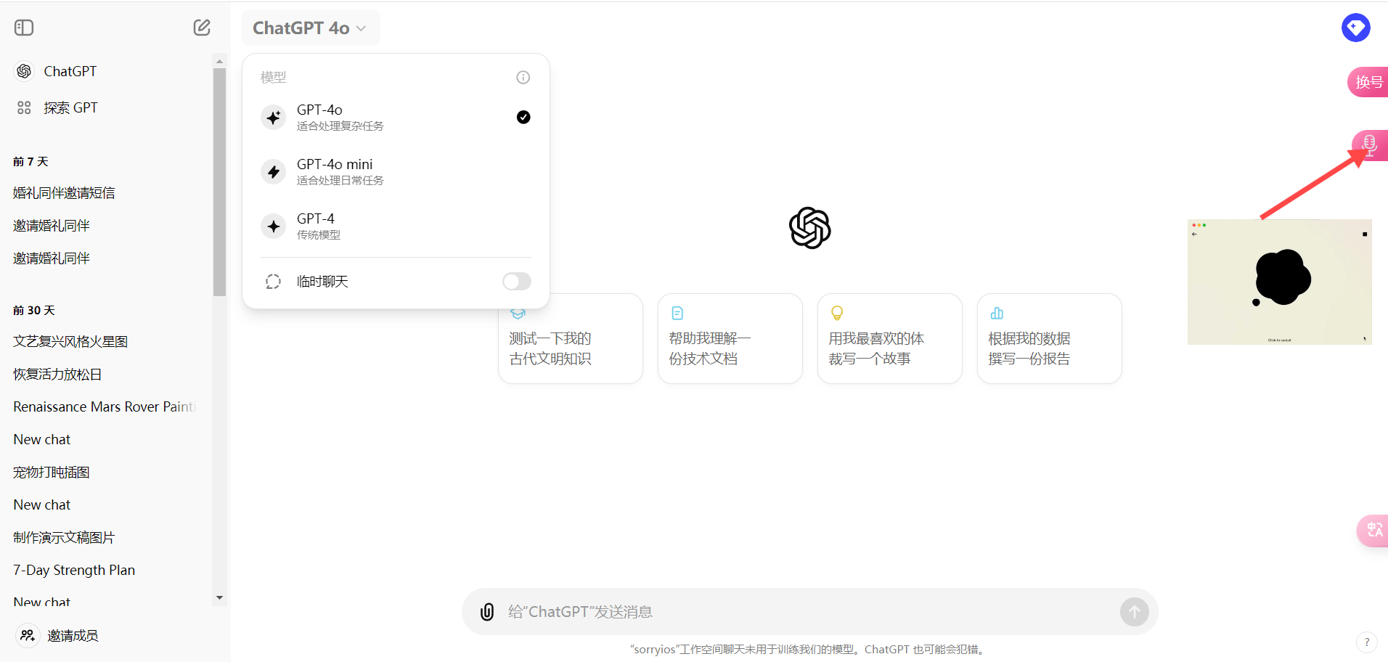Image resolution: width=1388 pixels, height=662 pixels.
Task: Choose the 根据我的数据撰写一份报告 card
Action: (1050, 338)
